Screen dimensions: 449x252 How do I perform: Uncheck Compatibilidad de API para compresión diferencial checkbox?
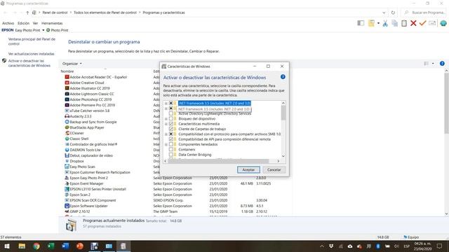tap(171, 139)
